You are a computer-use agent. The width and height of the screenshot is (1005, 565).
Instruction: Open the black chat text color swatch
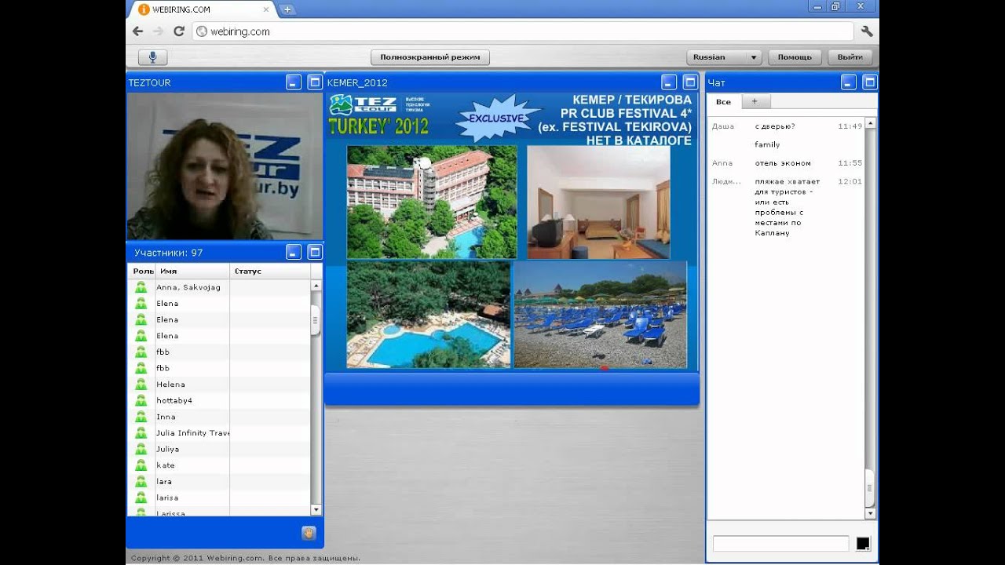click(863, 543)
